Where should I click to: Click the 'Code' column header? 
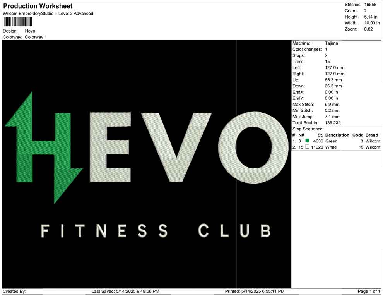(x=358, y=135)
